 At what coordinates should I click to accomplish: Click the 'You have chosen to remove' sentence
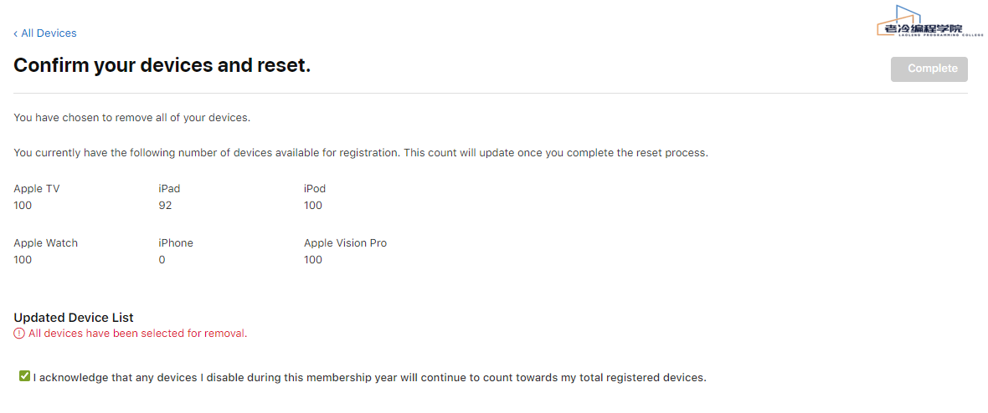click(x=132, y=118)
